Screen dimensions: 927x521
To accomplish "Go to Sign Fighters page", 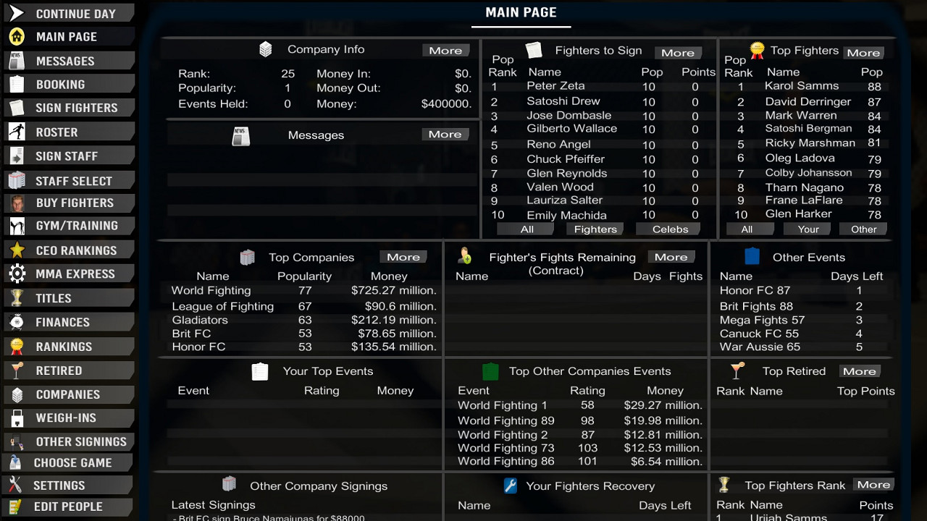I will (76, 108).
